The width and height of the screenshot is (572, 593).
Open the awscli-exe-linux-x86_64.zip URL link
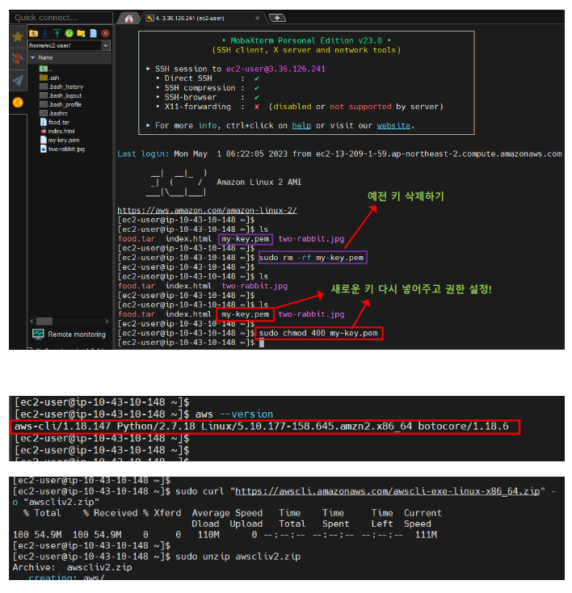(x=388, y=491)
